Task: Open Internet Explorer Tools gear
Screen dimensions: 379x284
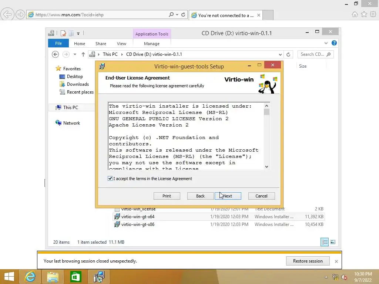Action: (x=373, y=14)
